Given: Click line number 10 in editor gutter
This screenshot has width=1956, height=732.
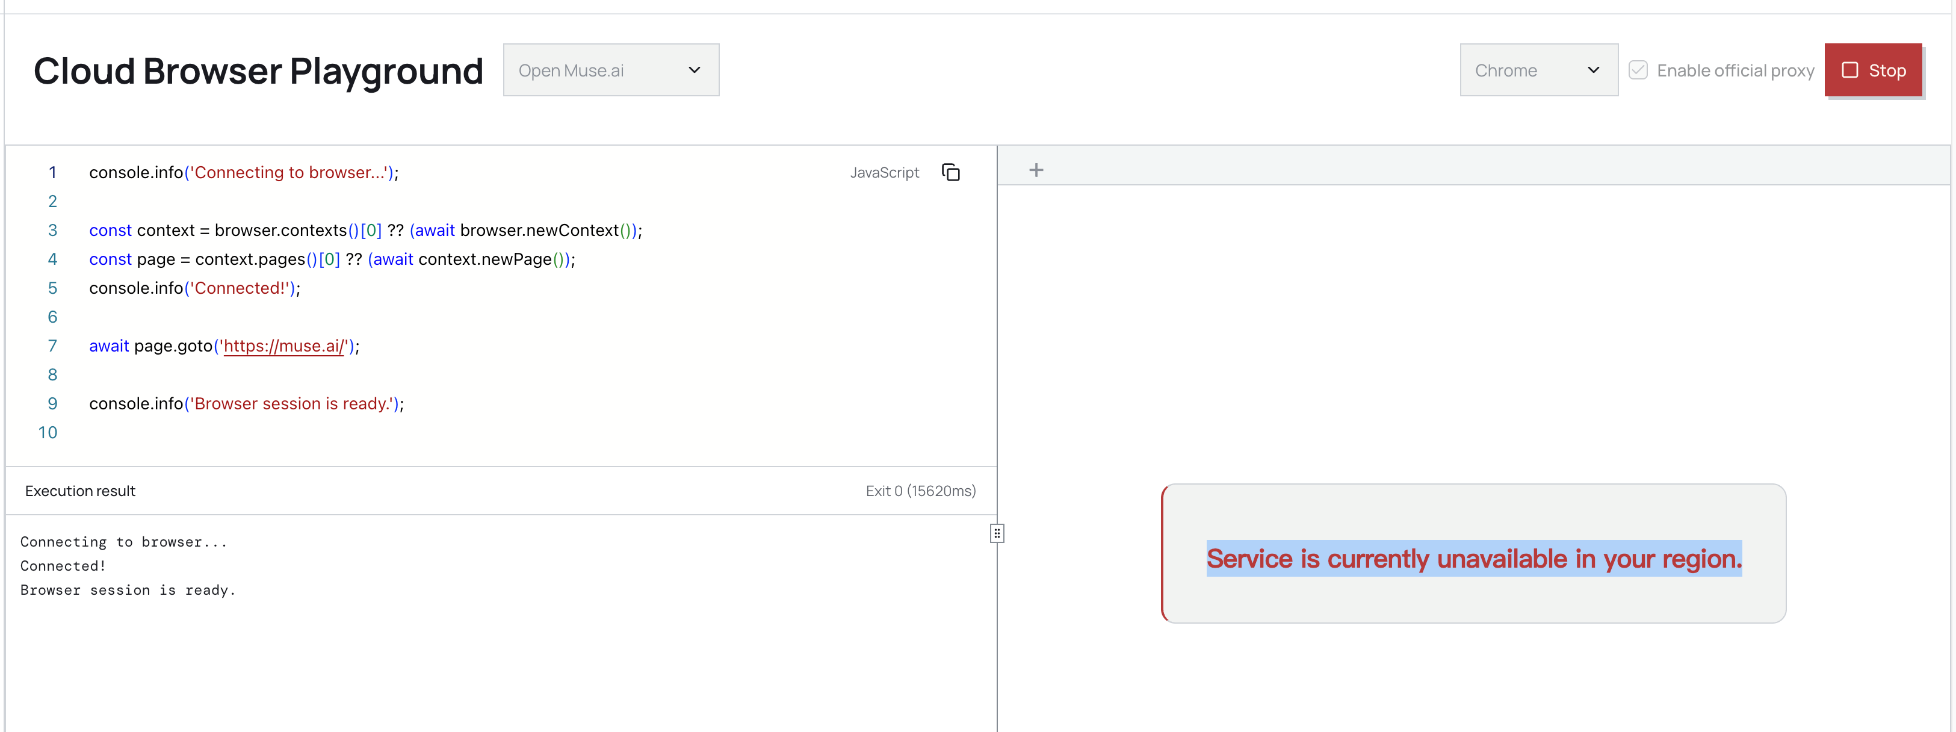Looking at the screenshot, I should (48, 432).
